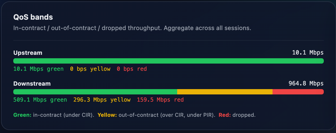This screenshot has height=133, width=336.
Task: Click the Green: in-contract legend note
Action: [x=54, y=115]
